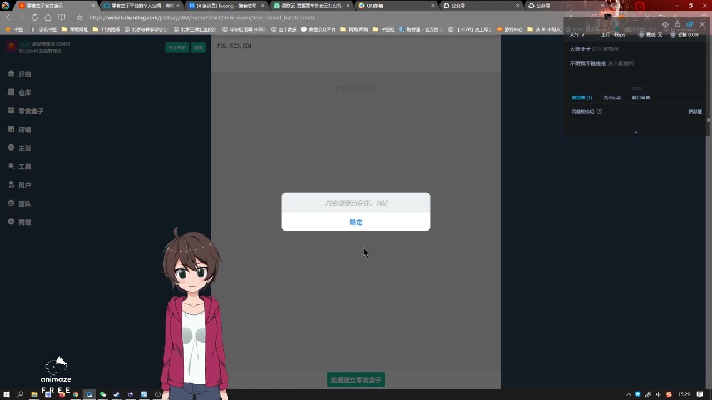Viewport: 712px width, 400px height.
Task: Open File Explorer from taskbar
Action: (34, 394)
